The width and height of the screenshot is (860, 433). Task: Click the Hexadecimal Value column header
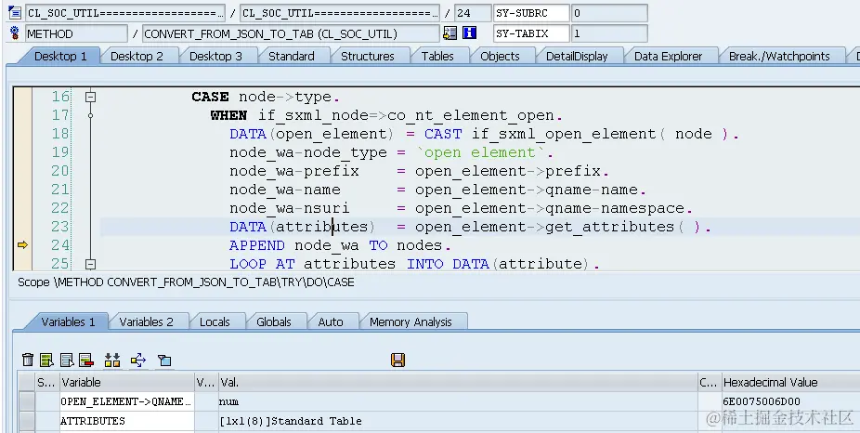(x=790, y=382)
